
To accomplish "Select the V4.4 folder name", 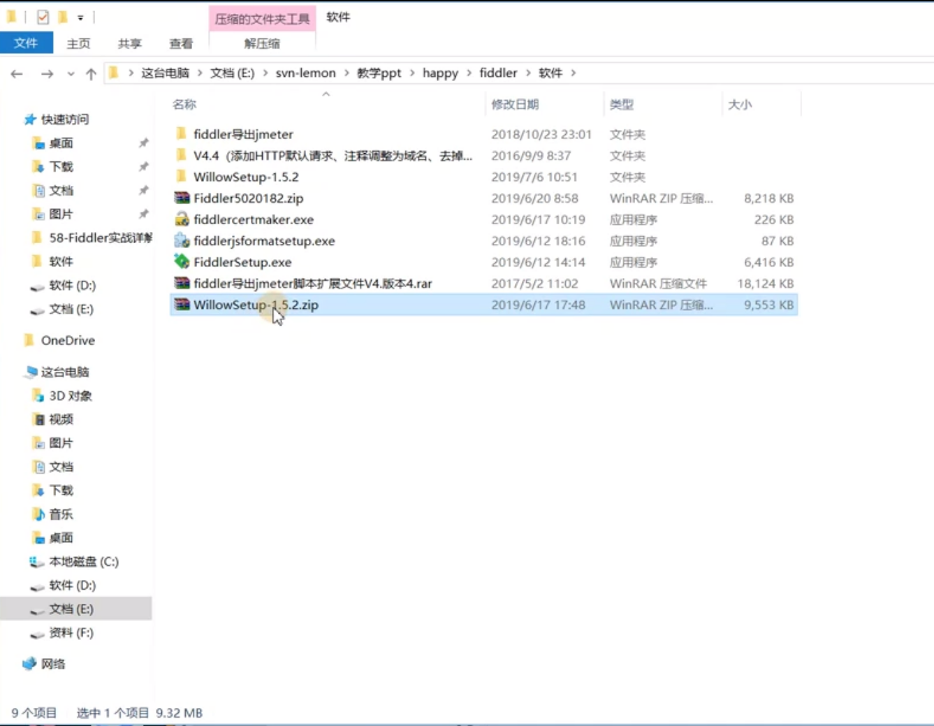I will [x=333, y=155].
